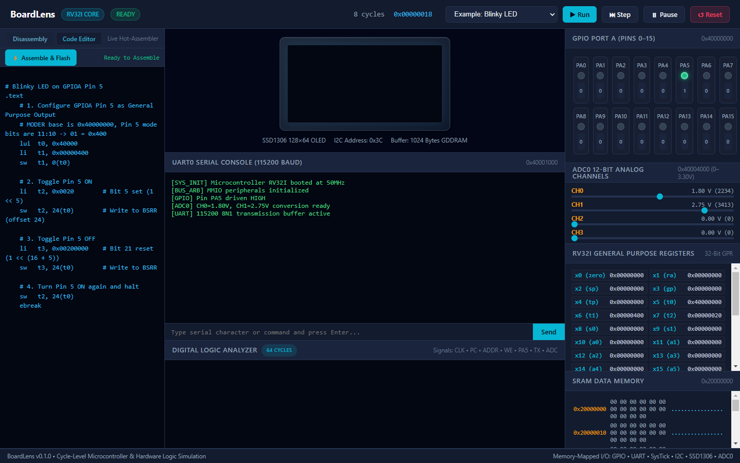This screenshot has width=740, height=463.
Task: Click the PA10 pin LED
Action: (621, 127)
